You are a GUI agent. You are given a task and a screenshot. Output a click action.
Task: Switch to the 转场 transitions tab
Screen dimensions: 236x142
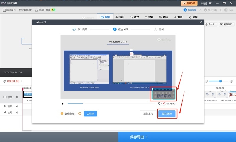(163, 17)
